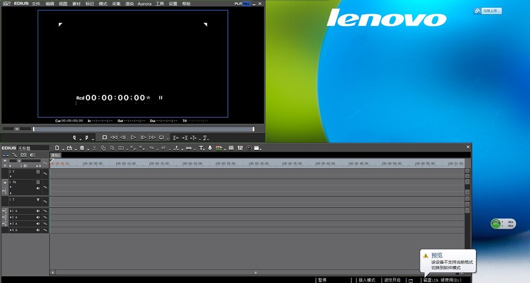Set the Out point marker
The width and height of the screenshot is (530, 283).
tap(87, 138)
